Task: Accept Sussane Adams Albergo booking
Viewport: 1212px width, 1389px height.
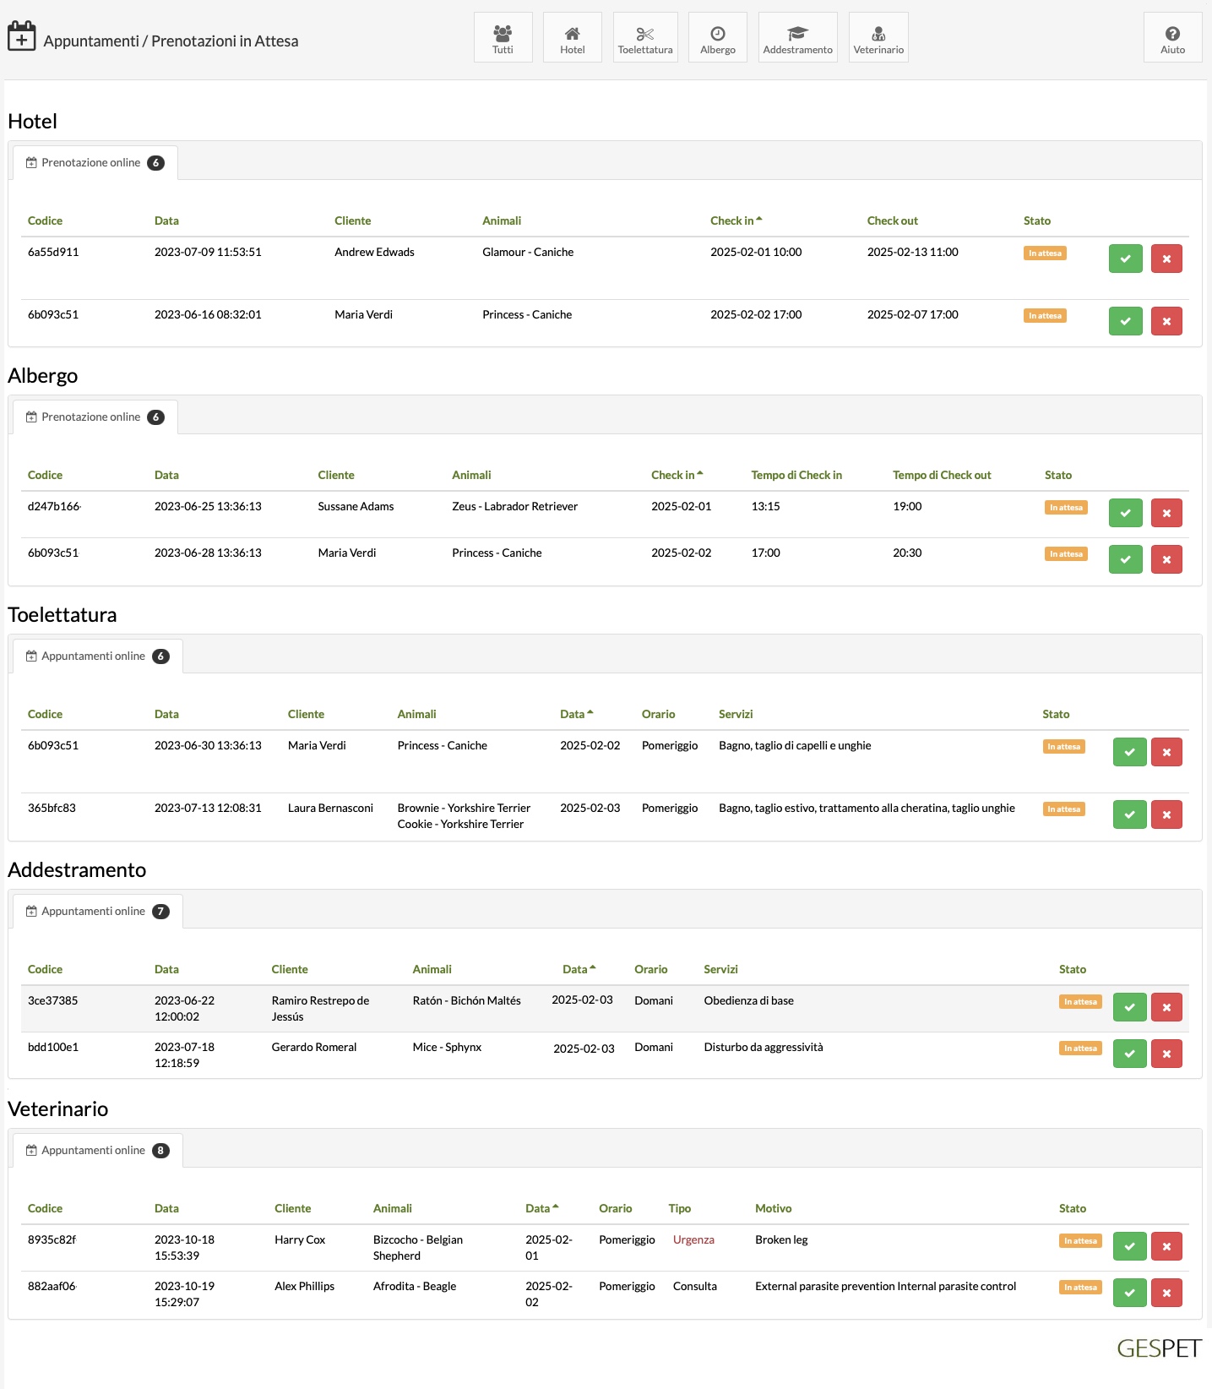Action: [1125, 513]
